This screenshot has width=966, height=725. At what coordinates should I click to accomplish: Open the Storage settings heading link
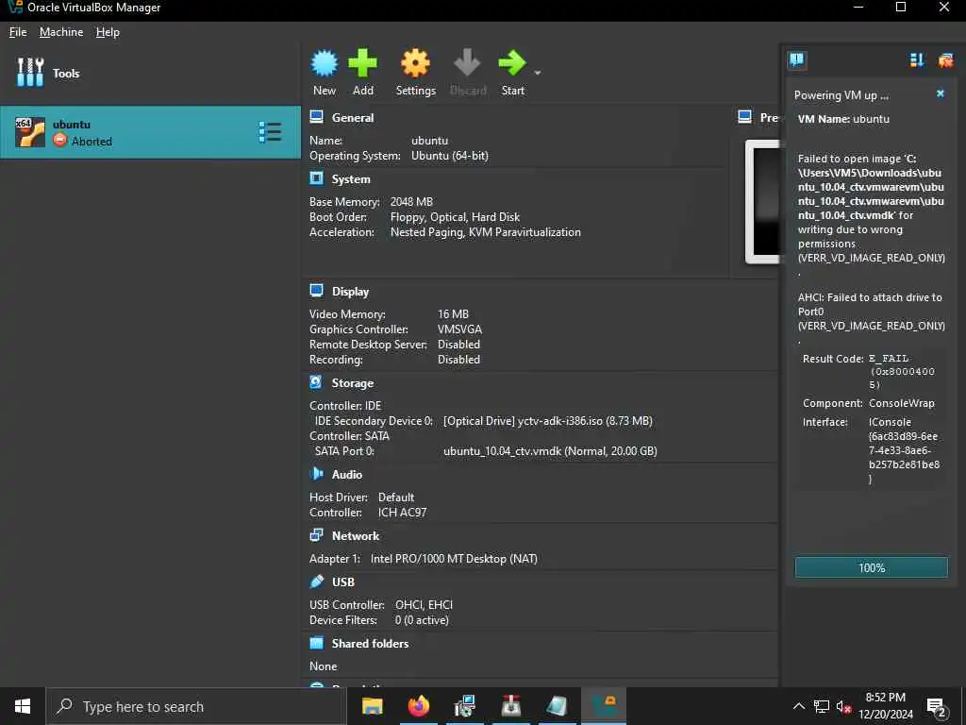coord(353,383)
